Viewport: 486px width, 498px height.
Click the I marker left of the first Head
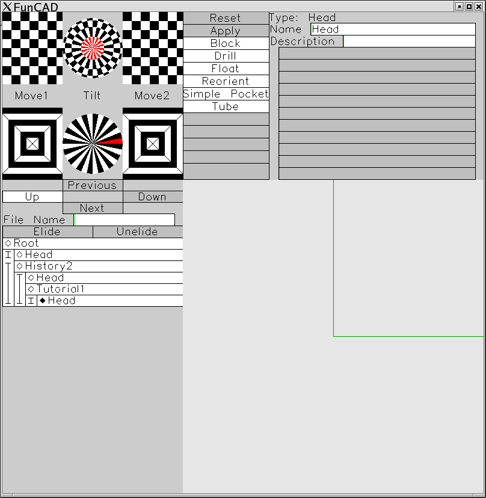tap(8, 255)
